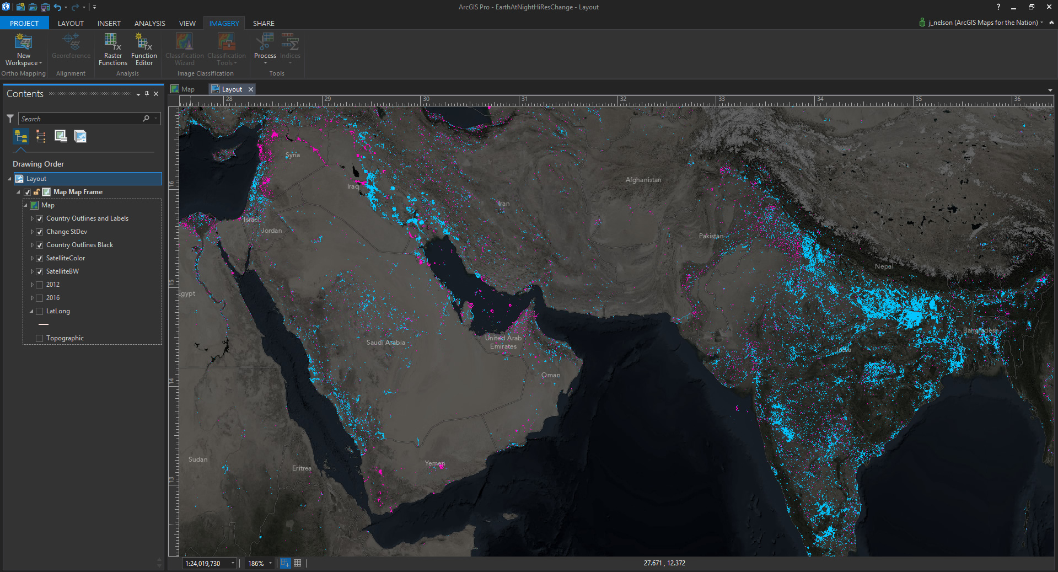Open the PROJECT tab
1058x572 pixels.
coord(24,23)
